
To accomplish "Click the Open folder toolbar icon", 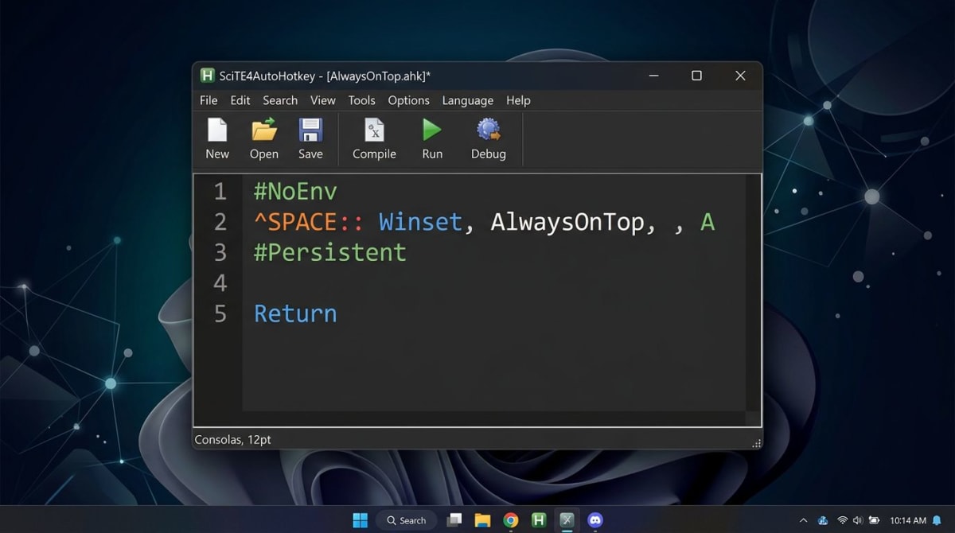I will (x=264, y=130).
